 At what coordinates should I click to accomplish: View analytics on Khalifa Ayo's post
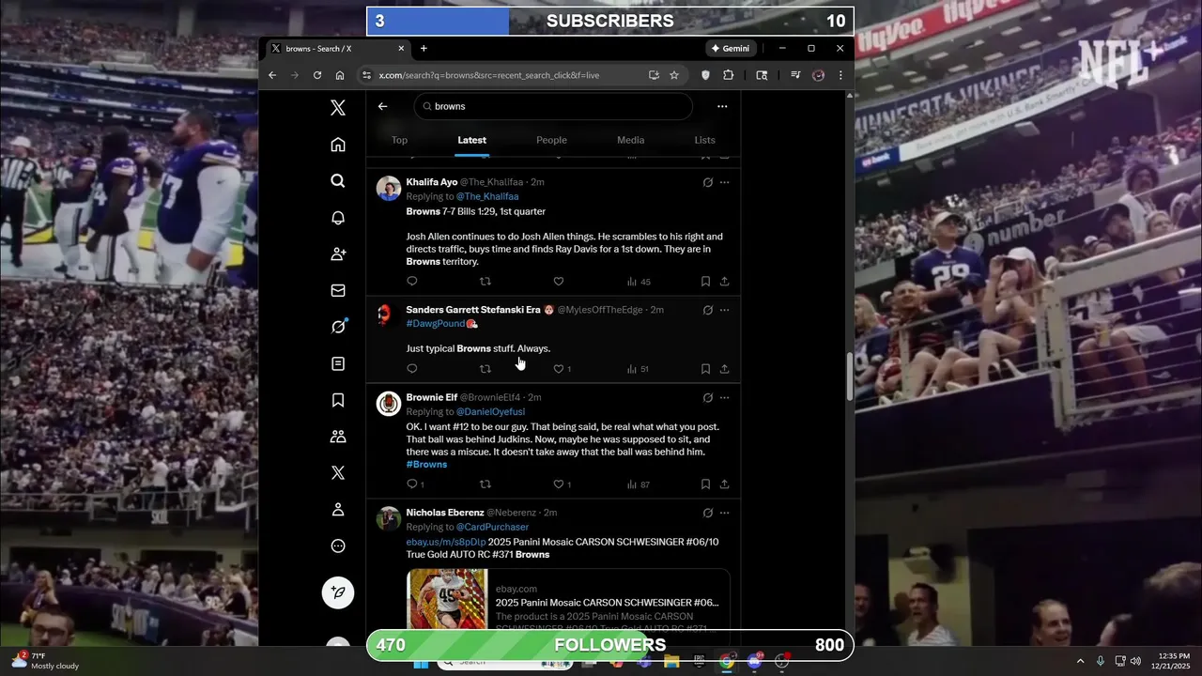pos(638,281)
